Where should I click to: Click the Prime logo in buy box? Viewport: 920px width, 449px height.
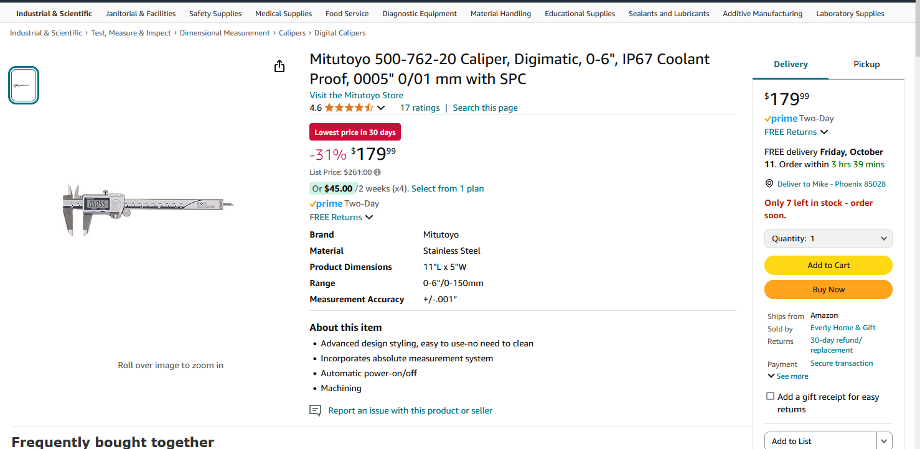pos(781,118)
